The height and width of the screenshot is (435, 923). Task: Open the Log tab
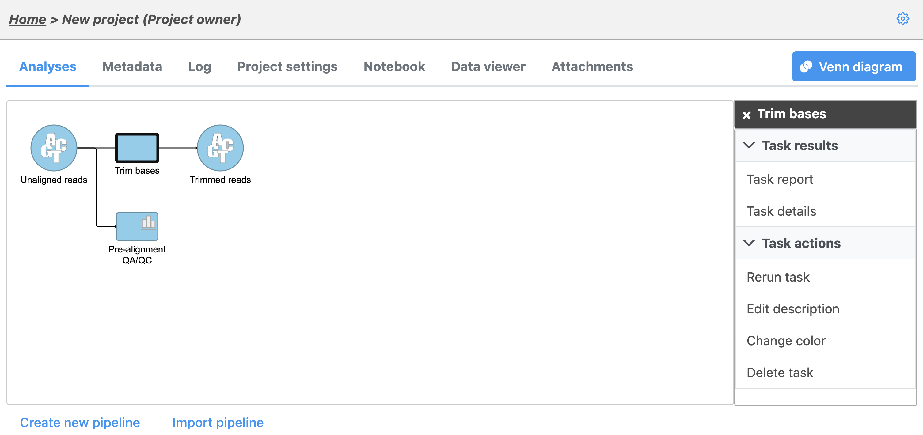(199, 67)
